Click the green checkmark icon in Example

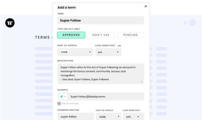(x=62, y=96)
